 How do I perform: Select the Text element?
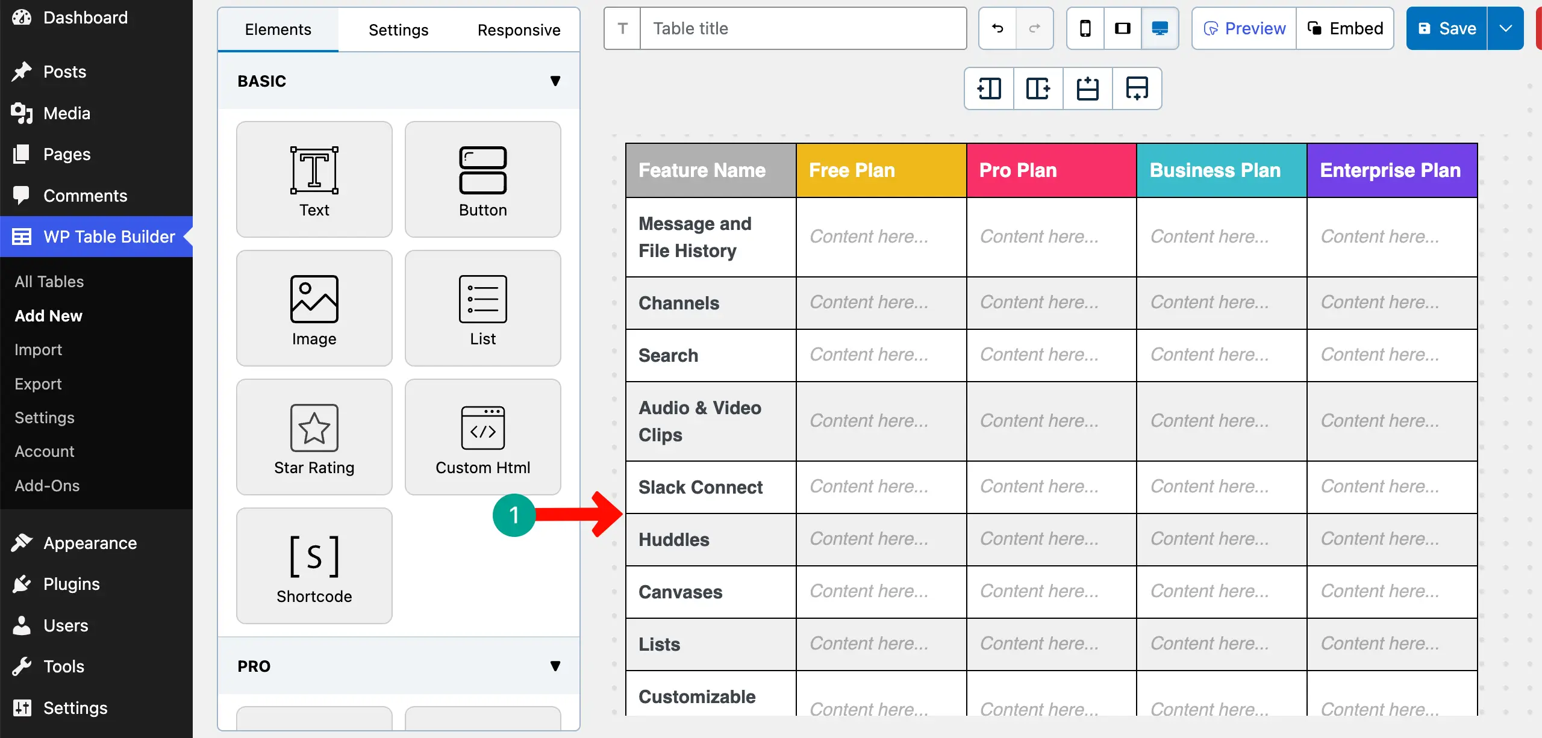[x=314, y=179]
